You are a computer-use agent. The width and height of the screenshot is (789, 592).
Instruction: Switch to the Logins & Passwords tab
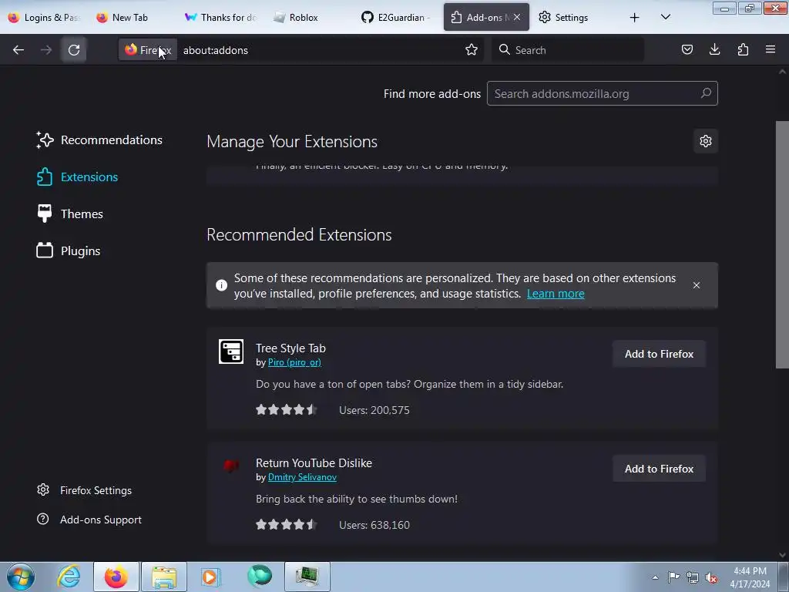pos(44,17)
